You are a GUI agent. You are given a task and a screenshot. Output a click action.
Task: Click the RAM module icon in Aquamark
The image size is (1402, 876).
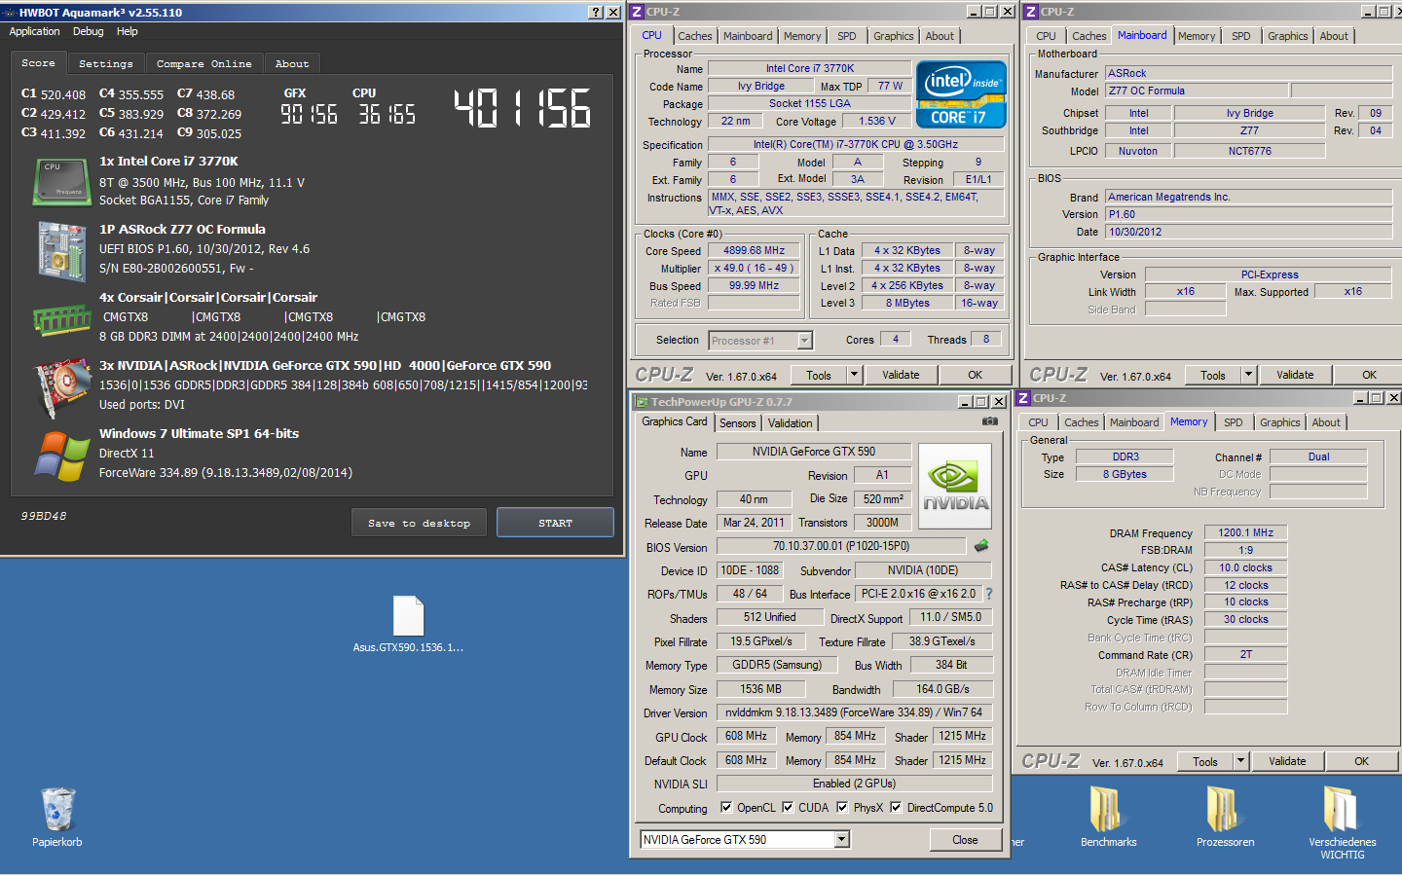pyautogui.click(x=61, y=318)
